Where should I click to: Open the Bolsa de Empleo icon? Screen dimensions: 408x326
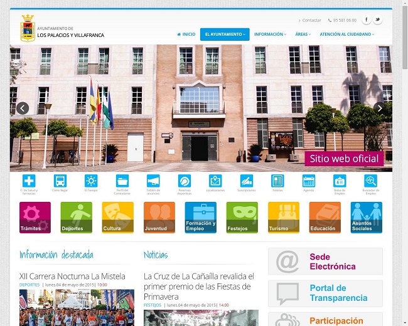[x=340, y=181]
